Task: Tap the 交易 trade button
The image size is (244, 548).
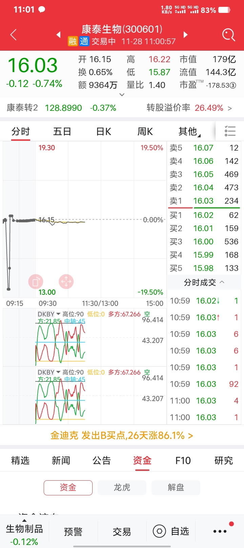Action: pyautogui.click(x=122, y=531)
